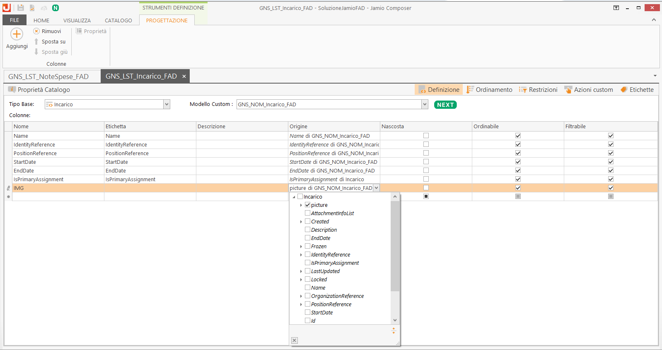Image resolution: width=662 pixels, height=350 pixels.
Task: Switch to GNS_LST_NoteSpese_FAD document tab
Action: click(48, 77)
